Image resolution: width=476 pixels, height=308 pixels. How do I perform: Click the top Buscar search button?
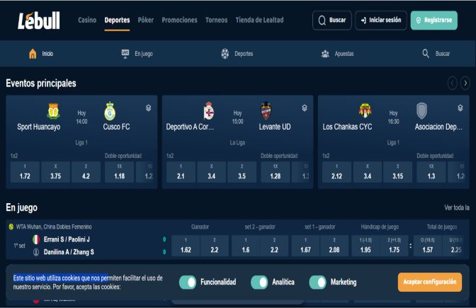point(331,21)
